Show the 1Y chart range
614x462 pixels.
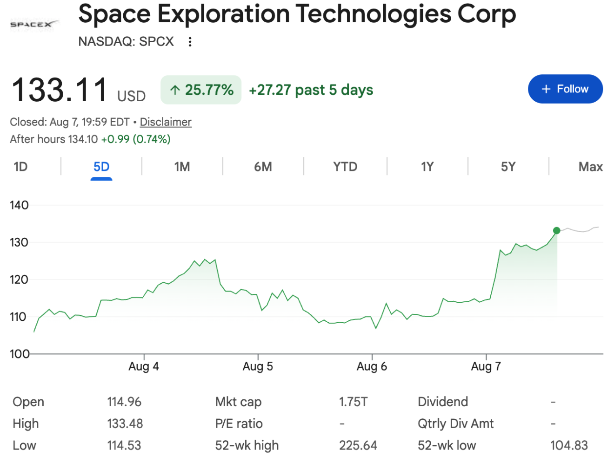(427, 167)
